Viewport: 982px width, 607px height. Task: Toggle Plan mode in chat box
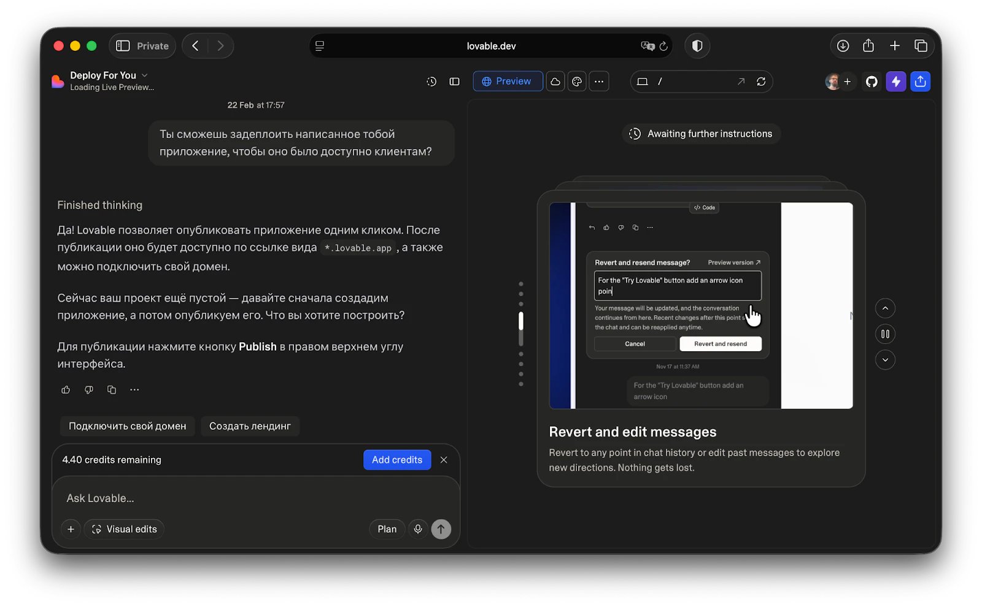coord(387,529)
